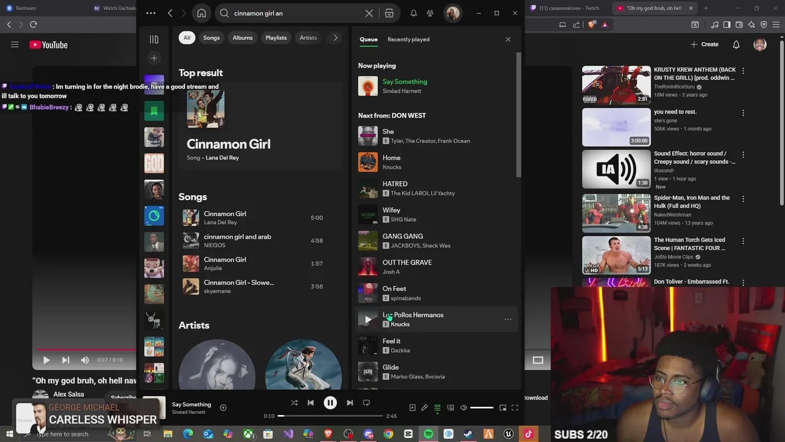Open YouTube guide hamburger menu
Image resolution: width=785 pixels, height=442 pixels.
pyautogui.click(x=15, y=44)
